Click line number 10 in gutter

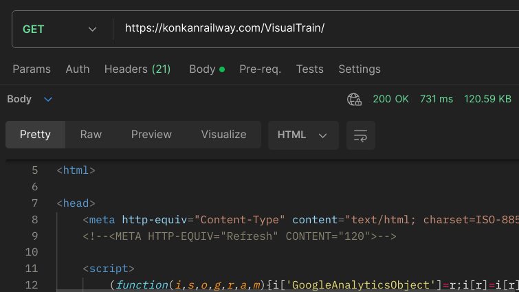point(32,252)
